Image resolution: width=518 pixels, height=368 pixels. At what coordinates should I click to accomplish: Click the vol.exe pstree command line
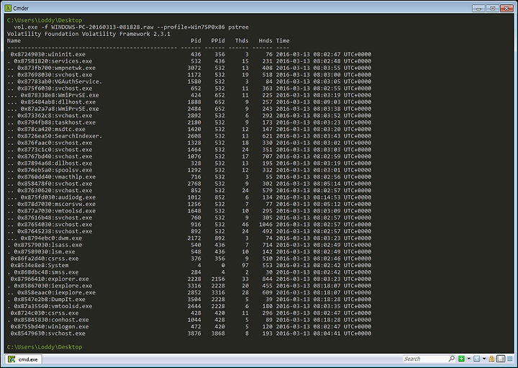point(131,27)
